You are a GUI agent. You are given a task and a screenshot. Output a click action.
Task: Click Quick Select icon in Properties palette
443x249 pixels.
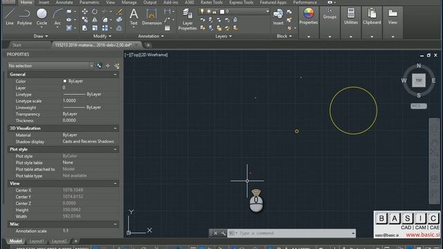point(116,66)
